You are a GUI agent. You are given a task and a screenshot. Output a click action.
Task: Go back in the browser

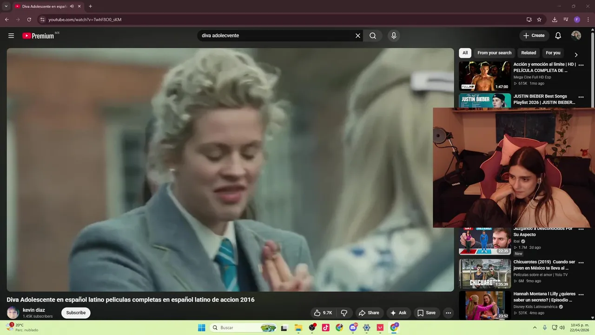[7, 20]
